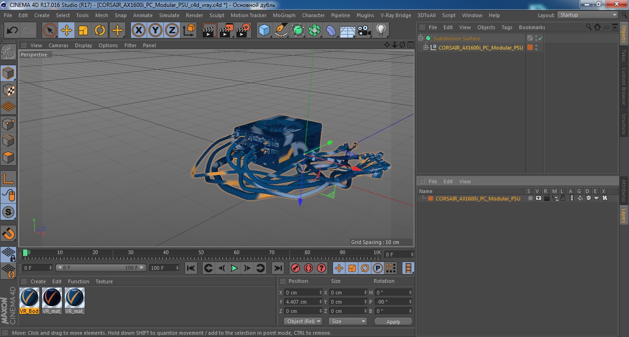The image size is (629, 337).
Task: Open the Size mode dropdown
Action: coord(348,321)
